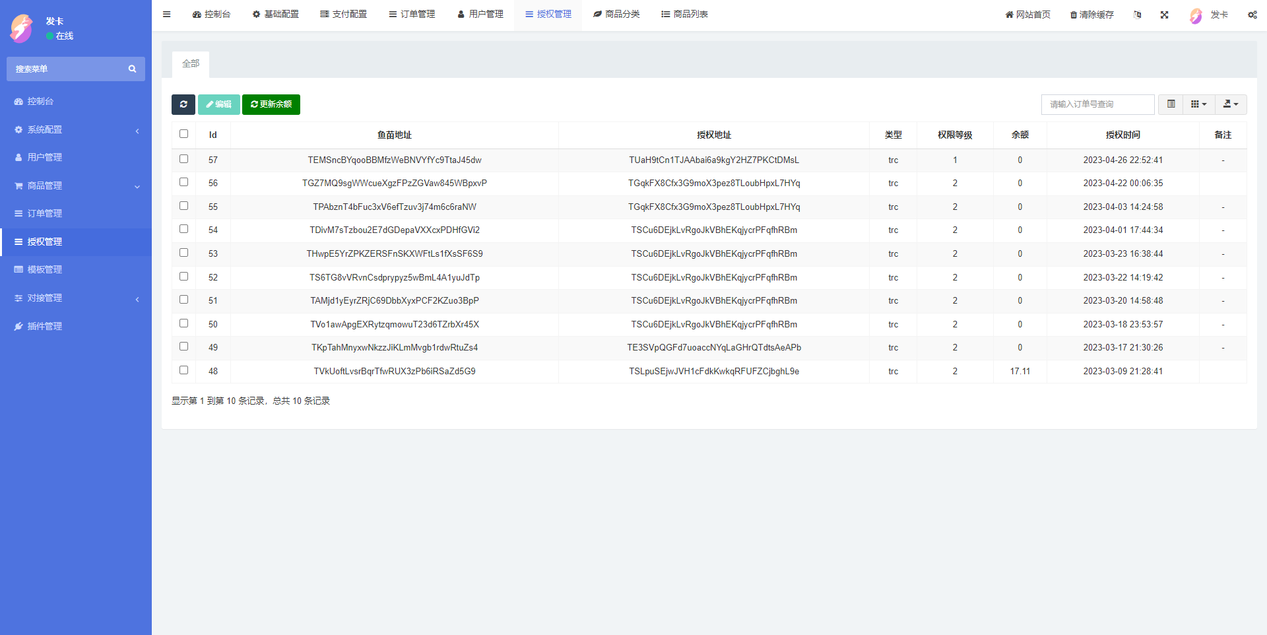The height and width of the screenshot is (635, 1267).
Task: Click the refresh table icon button
Action: point(183,104)
